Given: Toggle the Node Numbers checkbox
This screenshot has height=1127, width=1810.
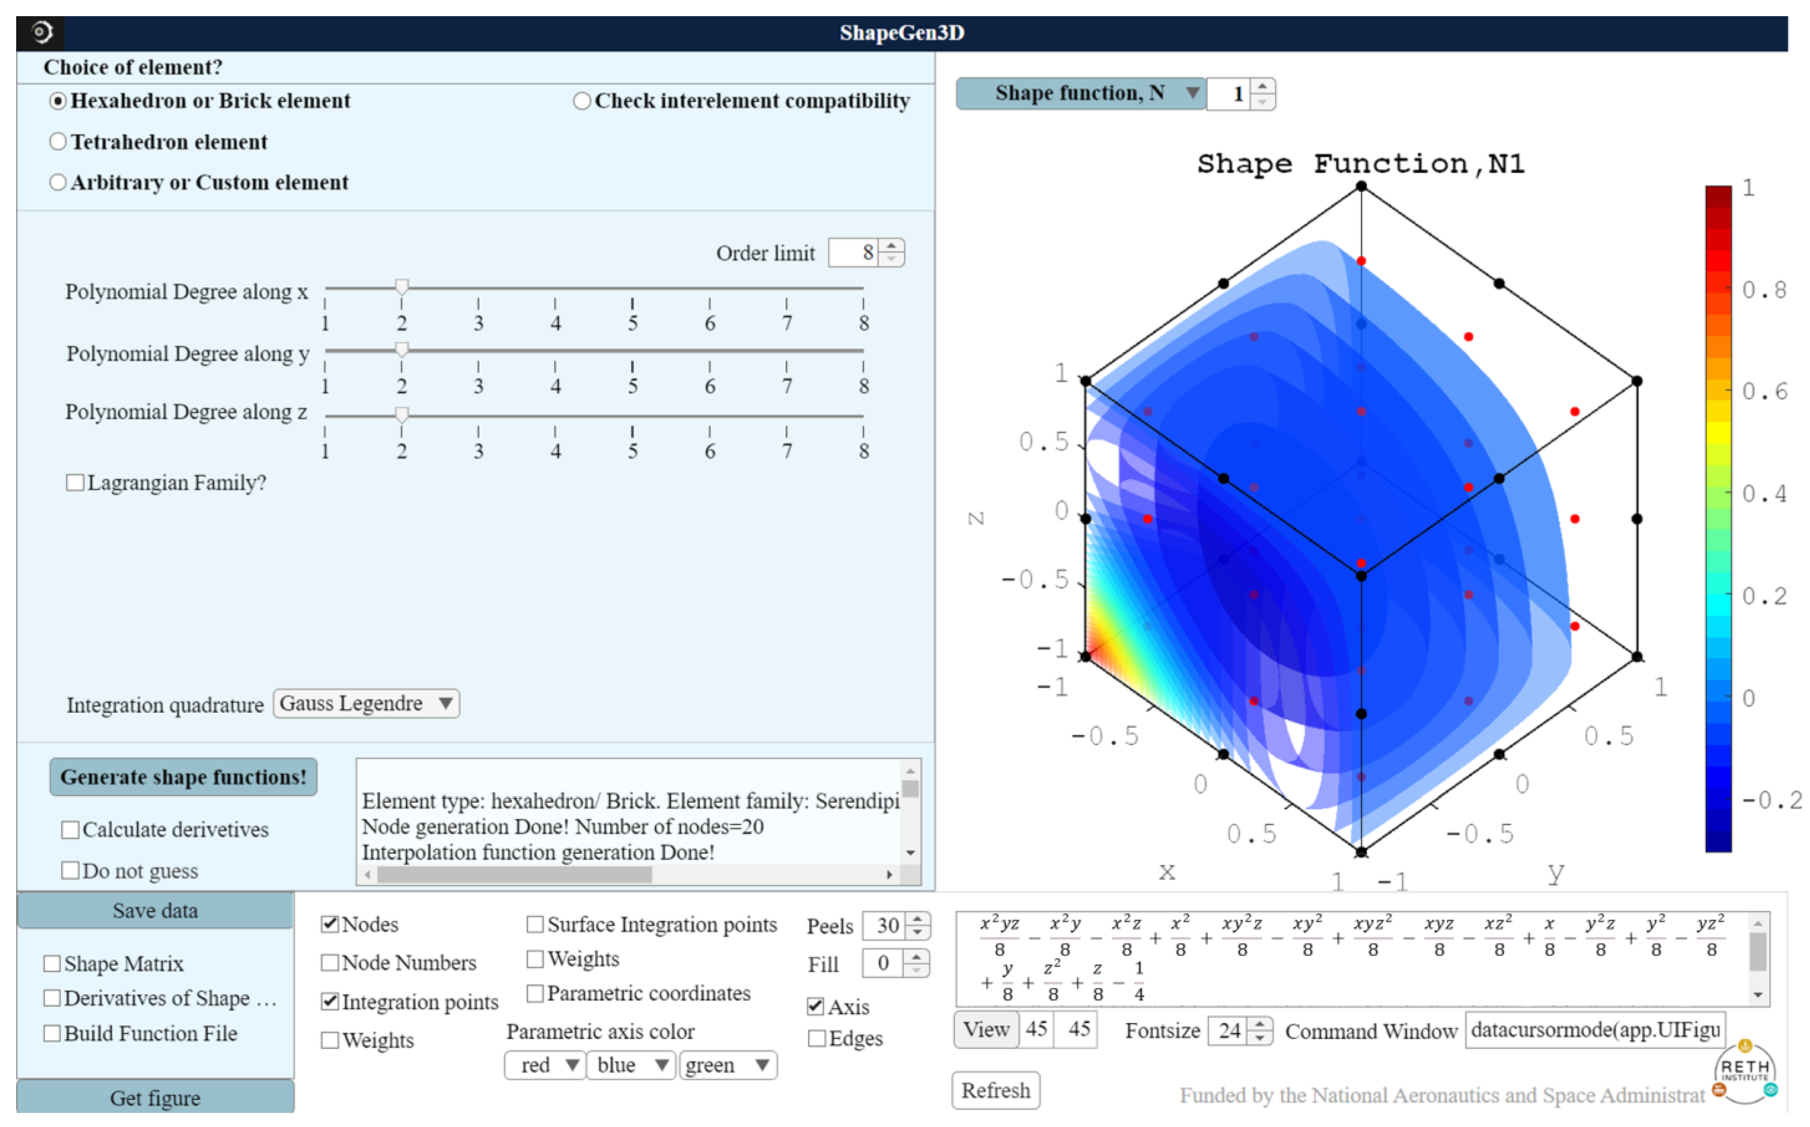Looking at the screenshot, I should point(329,962).
